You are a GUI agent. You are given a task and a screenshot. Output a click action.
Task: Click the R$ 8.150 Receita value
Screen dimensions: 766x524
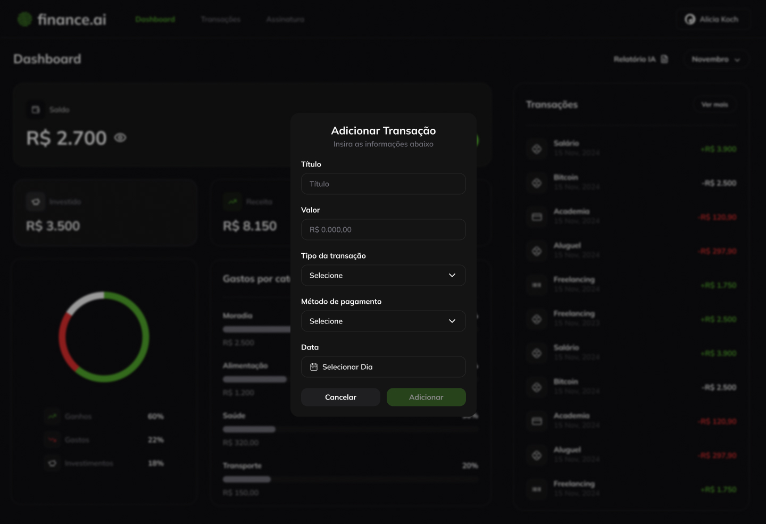(x=250, y=226)
